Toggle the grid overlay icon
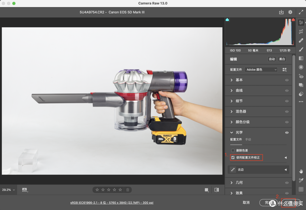306x210 pixels. coord(301,189)
